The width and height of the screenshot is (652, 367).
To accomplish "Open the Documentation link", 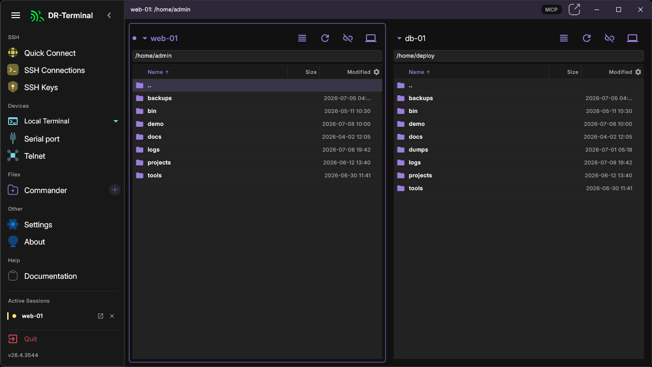I will click(x=51, y=276).
